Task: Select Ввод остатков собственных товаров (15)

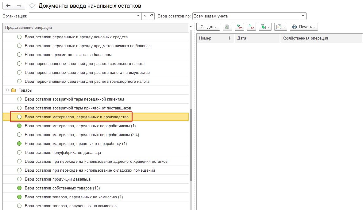Action: [x=96, y=188]
